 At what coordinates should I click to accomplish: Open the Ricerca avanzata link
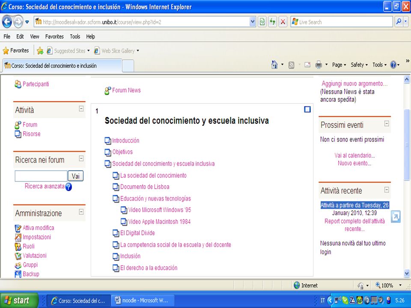point(45,186)
